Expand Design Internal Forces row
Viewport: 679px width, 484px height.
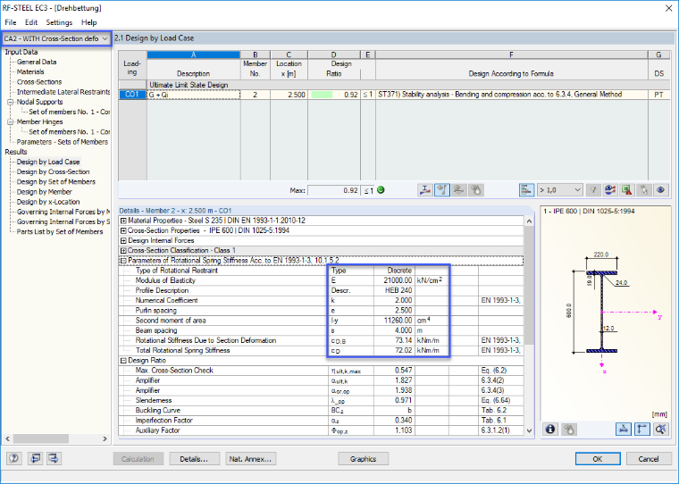pos(123,241)
